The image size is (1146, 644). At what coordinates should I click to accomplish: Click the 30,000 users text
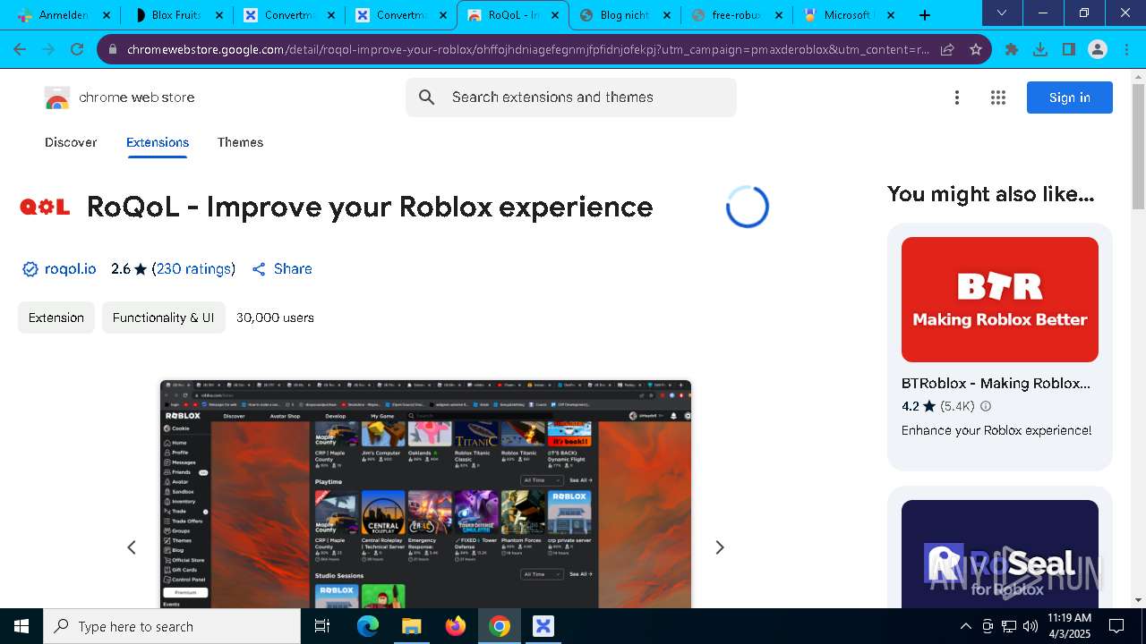click(275, 318)
